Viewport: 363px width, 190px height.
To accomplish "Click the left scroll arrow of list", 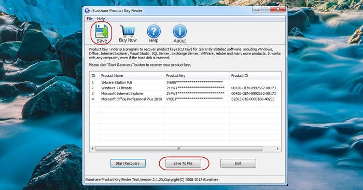I will [x=92, y=149].
